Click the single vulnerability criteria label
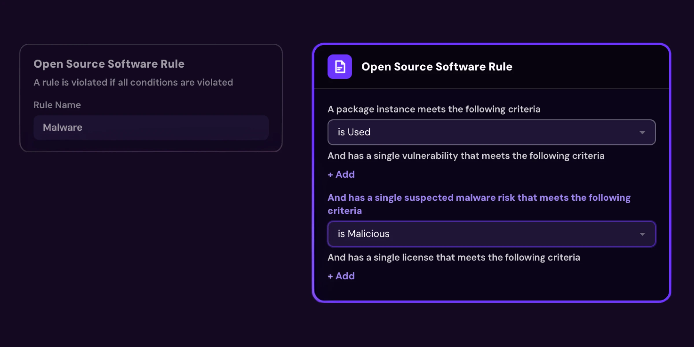The height and width of the screenshot is (347, 694). click(466, 156)
